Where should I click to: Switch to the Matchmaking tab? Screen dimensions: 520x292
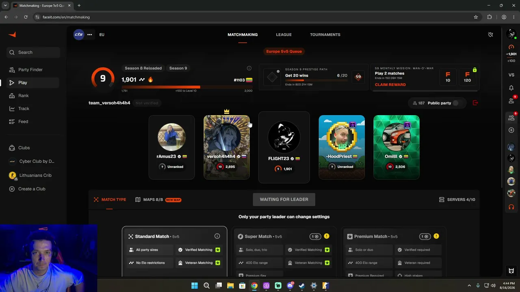[x=243, y=34]
